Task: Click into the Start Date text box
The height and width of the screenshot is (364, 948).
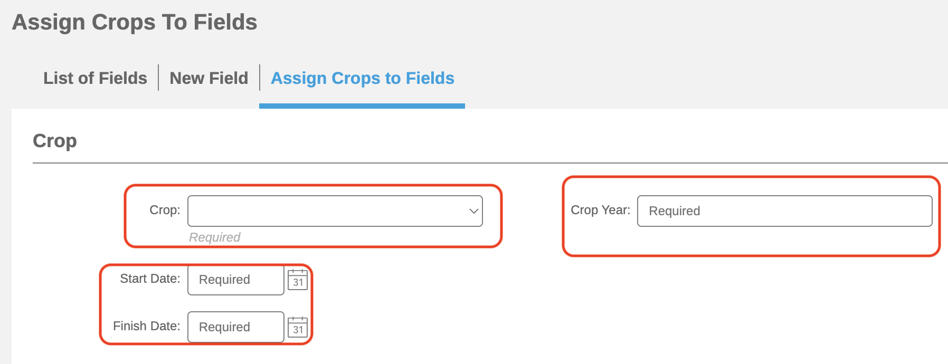Action: click(x=235, y=280)
